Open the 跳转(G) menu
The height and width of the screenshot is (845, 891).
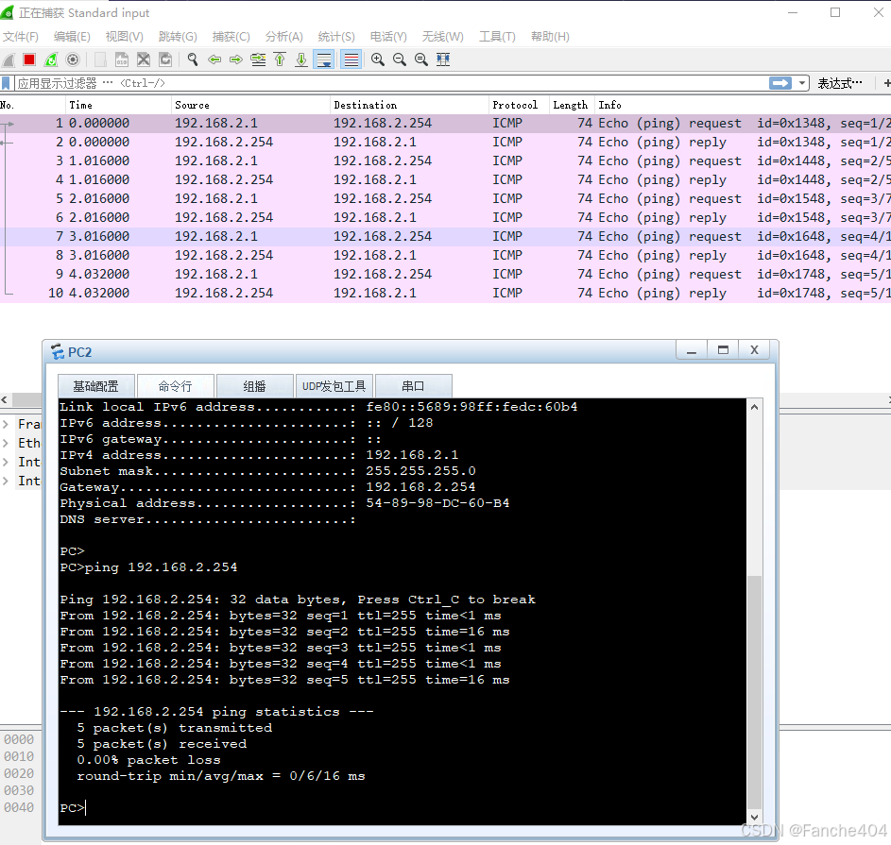tap(178, 36)
